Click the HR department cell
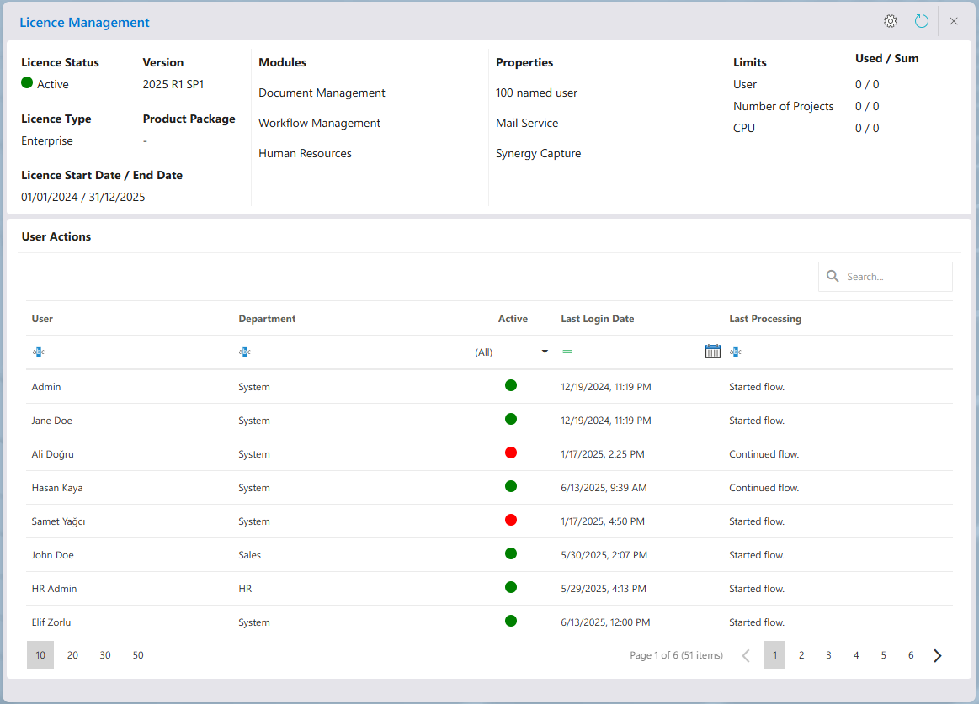The image size is (979, 704). click(x=245, y=589)
